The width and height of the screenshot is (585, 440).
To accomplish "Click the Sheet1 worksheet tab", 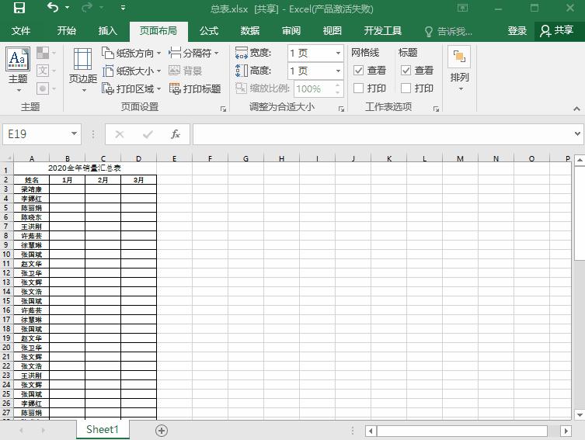I will pos(103,430).
